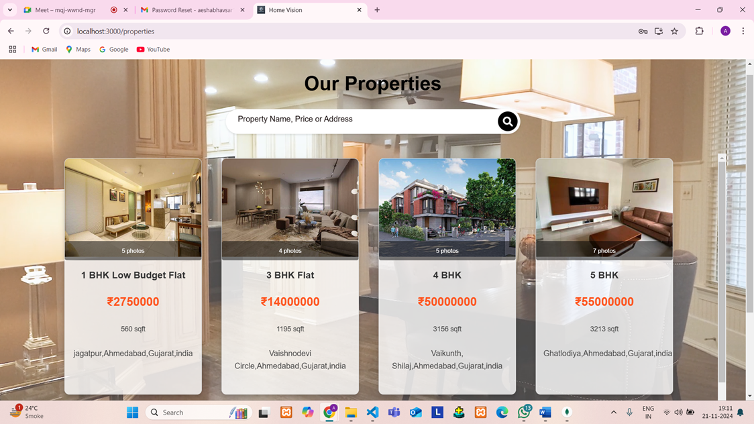This screenshot has width=754, height=424.
Task: Open the Chrome profile avatar menu
Action: (x=725, y=32)
